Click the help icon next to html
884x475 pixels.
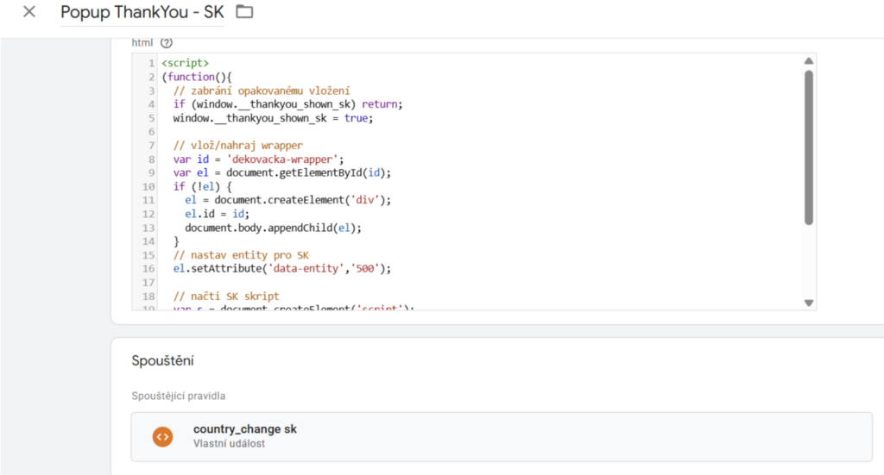[167, 42]
